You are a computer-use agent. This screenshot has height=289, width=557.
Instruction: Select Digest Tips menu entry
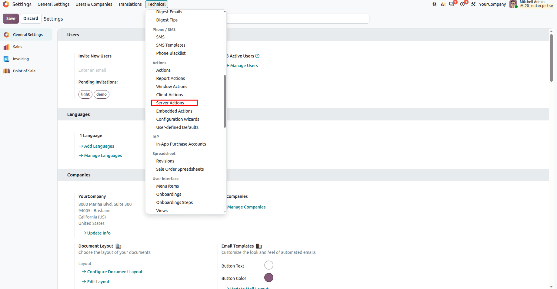pyautogui.click(x=167, y=20)
